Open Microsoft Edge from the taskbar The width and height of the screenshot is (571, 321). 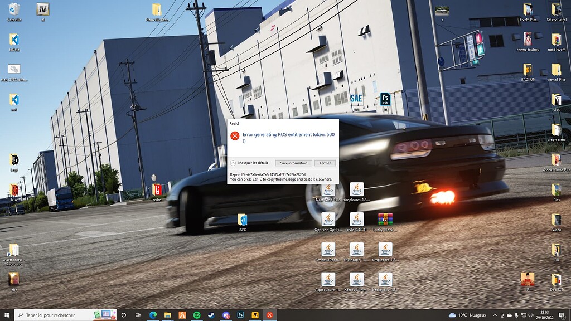click(x=153, y=315)
